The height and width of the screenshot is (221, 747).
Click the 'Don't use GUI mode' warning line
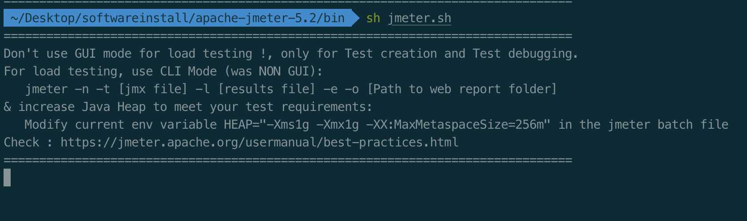click(291, 54)
